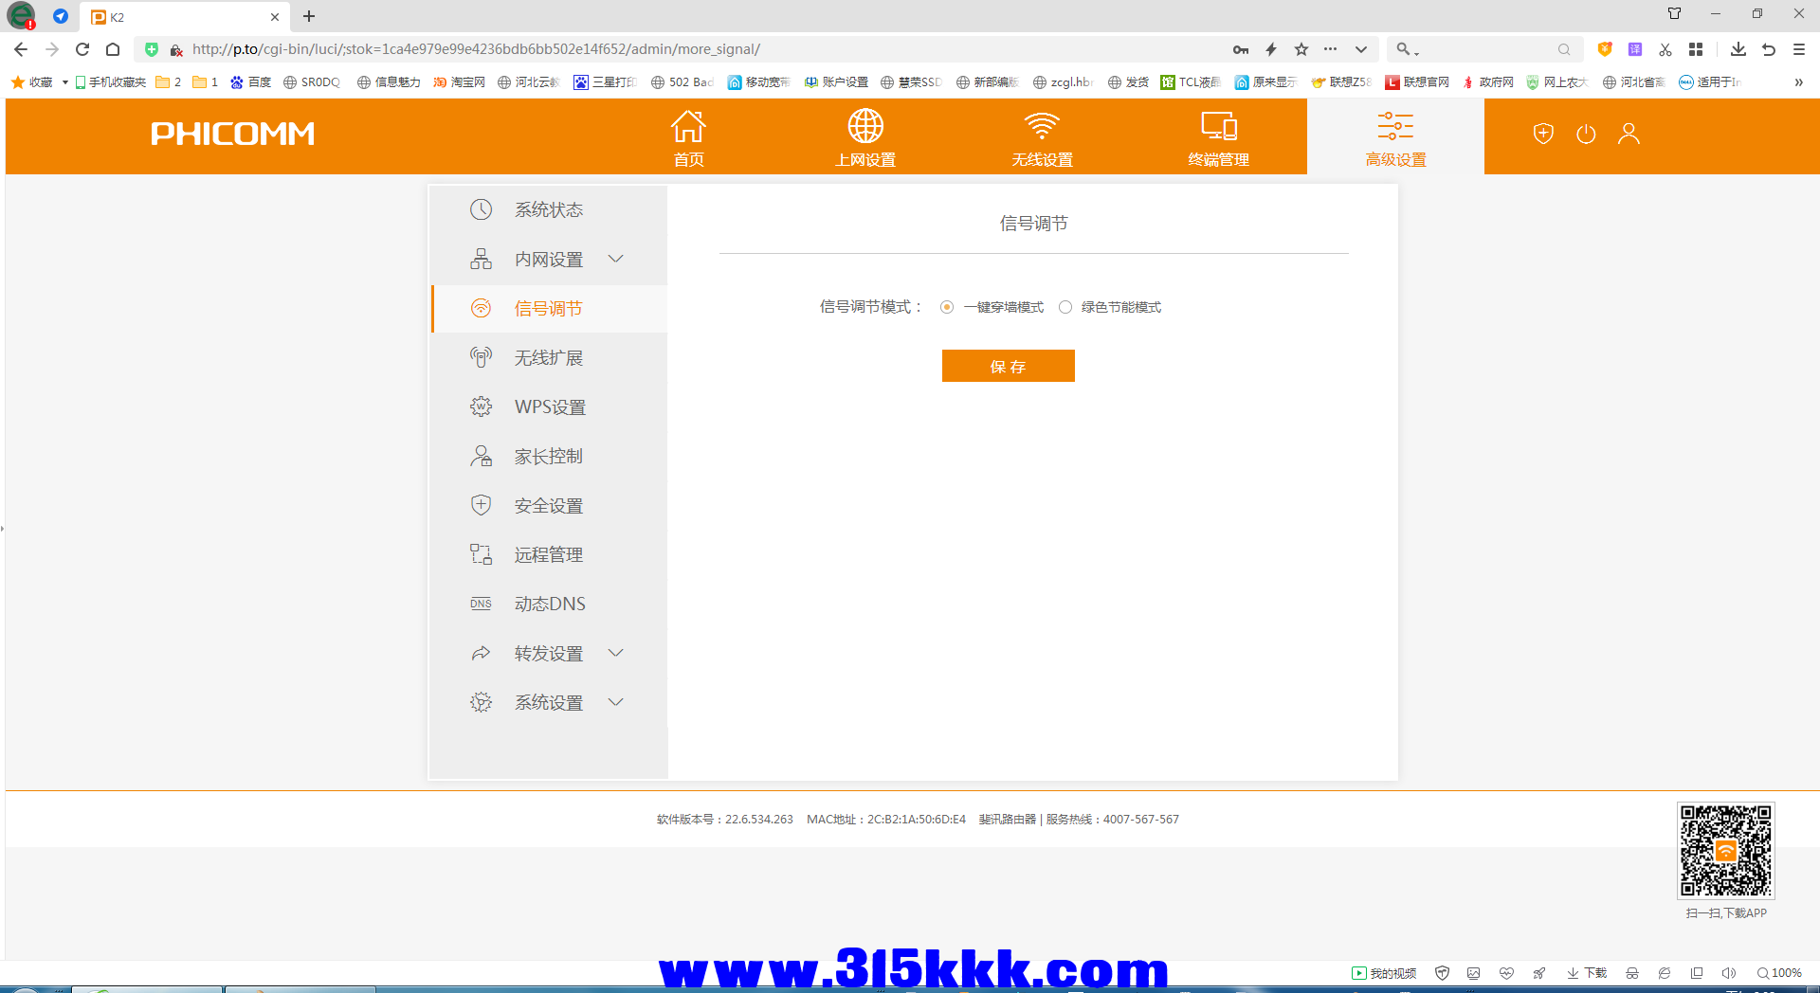
Task: Click the PHICOMM logo
Action: [x=233, y=134]
